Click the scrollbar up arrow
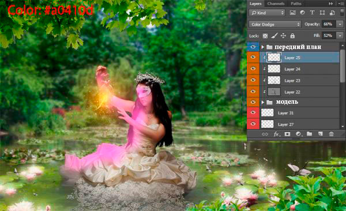 tap(343, 46)
